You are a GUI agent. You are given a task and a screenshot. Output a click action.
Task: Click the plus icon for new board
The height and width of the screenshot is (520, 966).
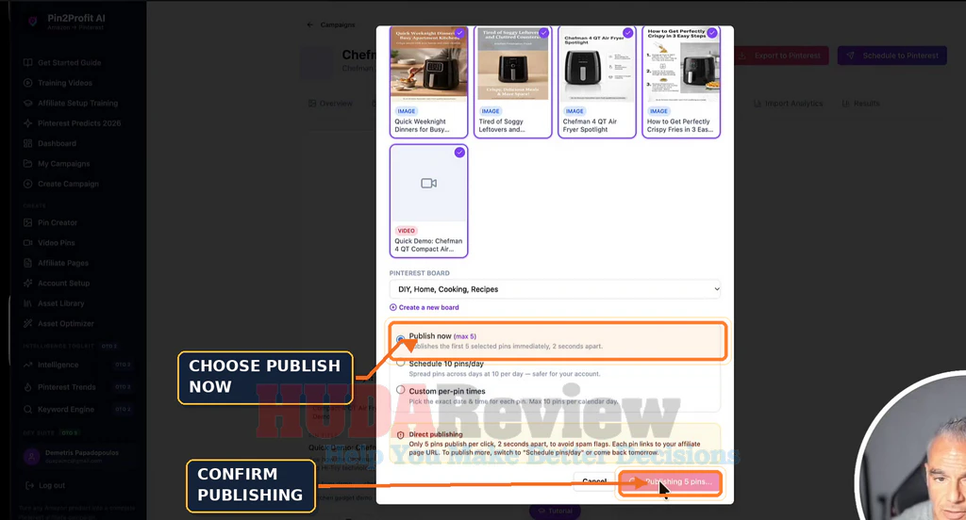[393, 308]
